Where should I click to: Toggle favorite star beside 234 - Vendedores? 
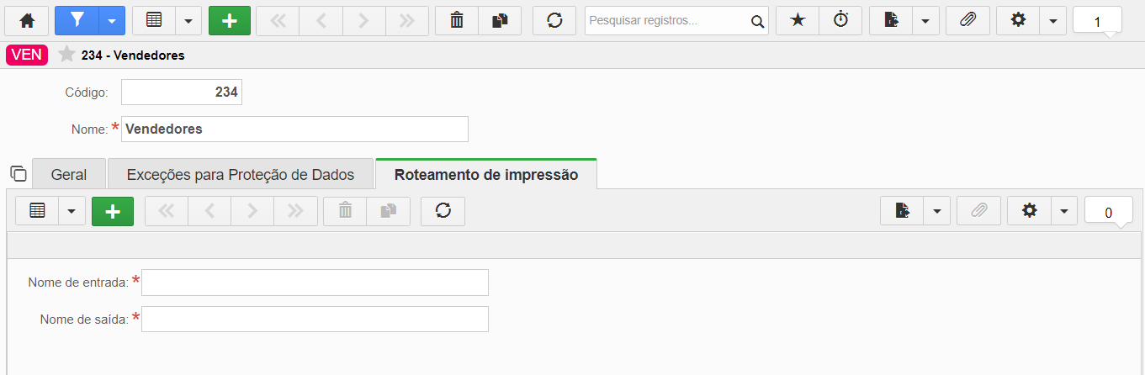(66, 55)
